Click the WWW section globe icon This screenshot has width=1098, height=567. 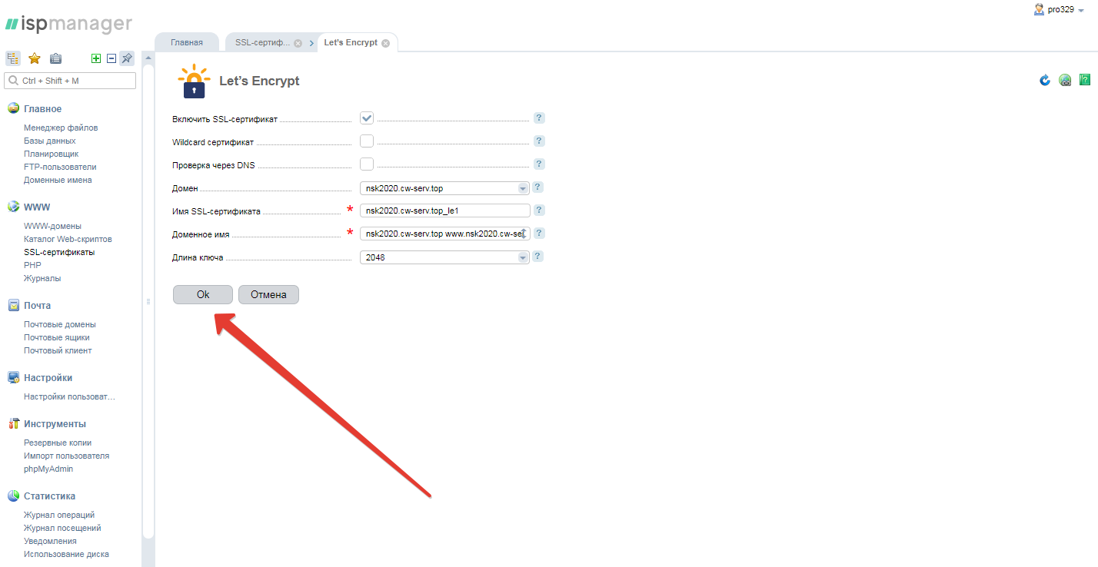tap(13, 207)
